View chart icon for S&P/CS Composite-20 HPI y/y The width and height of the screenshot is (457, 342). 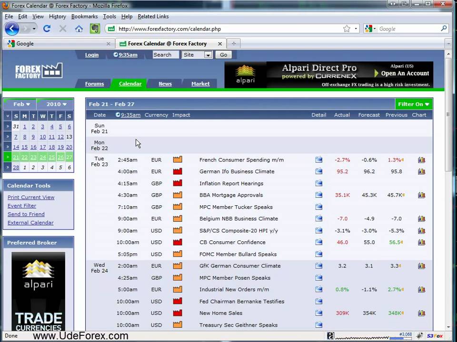421,231
